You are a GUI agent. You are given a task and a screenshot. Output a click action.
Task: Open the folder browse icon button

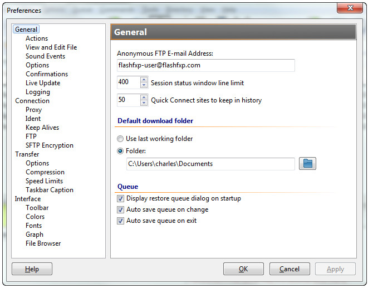click(x=307, y=164)
